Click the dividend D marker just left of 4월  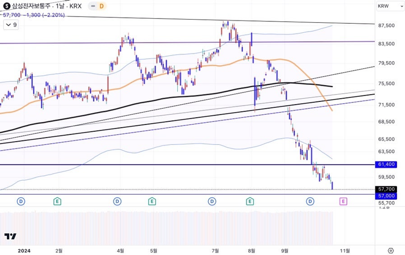pyautogui.click(x=117, y=201)
